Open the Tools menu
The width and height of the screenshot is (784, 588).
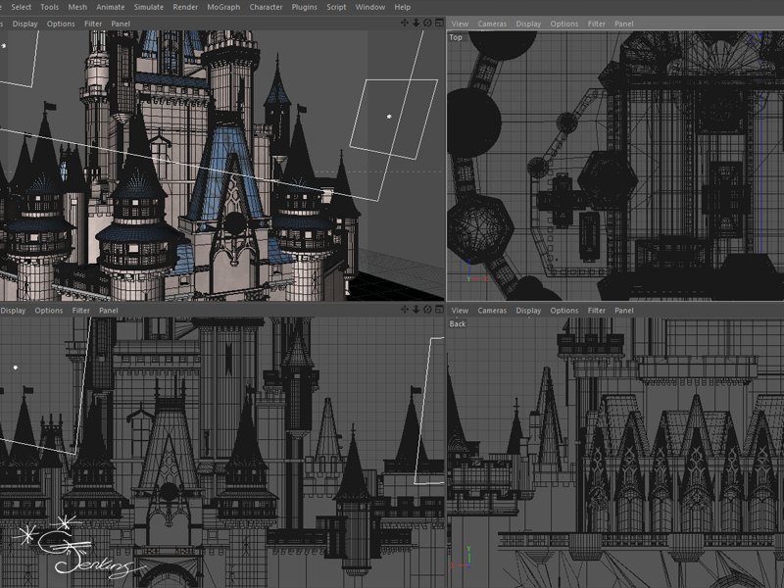click(50, 7)
